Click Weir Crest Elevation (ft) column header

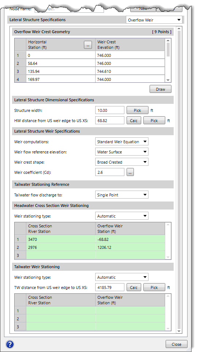coord(130,45)
